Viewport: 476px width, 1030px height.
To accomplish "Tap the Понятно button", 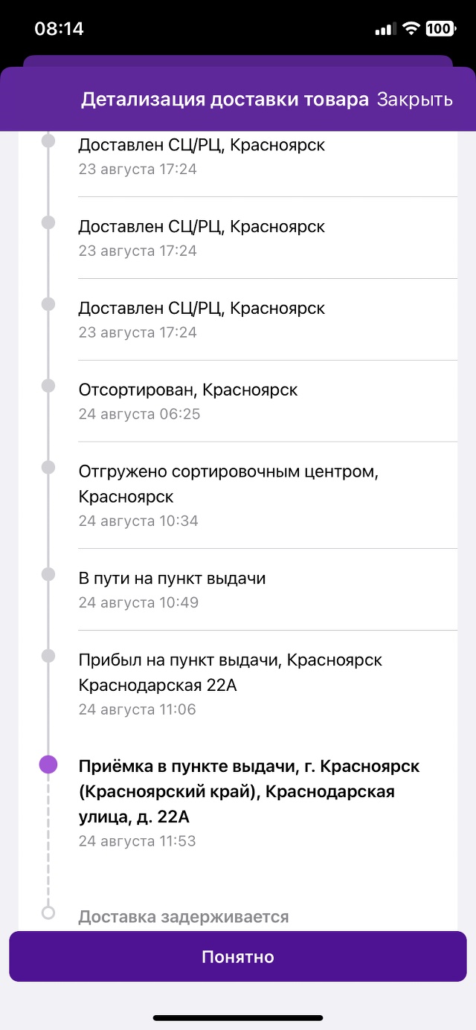I will [x=238, y=956].
